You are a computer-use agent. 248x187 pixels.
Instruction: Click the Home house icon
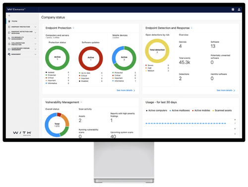[x=9, y=21]
